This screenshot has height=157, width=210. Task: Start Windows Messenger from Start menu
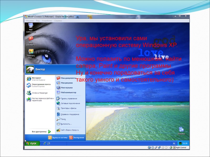click(x=37, y=93)
